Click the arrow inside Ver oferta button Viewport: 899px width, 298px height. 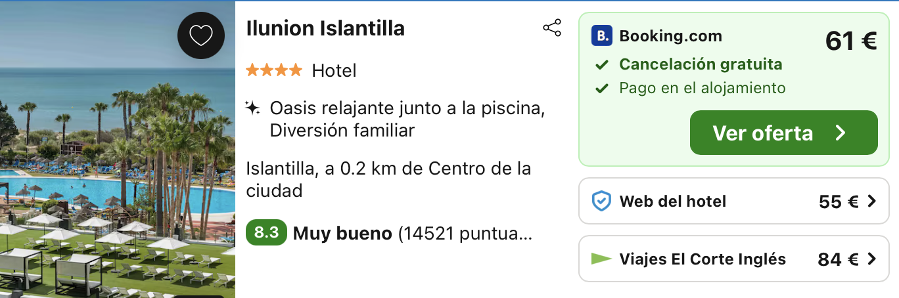(x=841, y=133)
